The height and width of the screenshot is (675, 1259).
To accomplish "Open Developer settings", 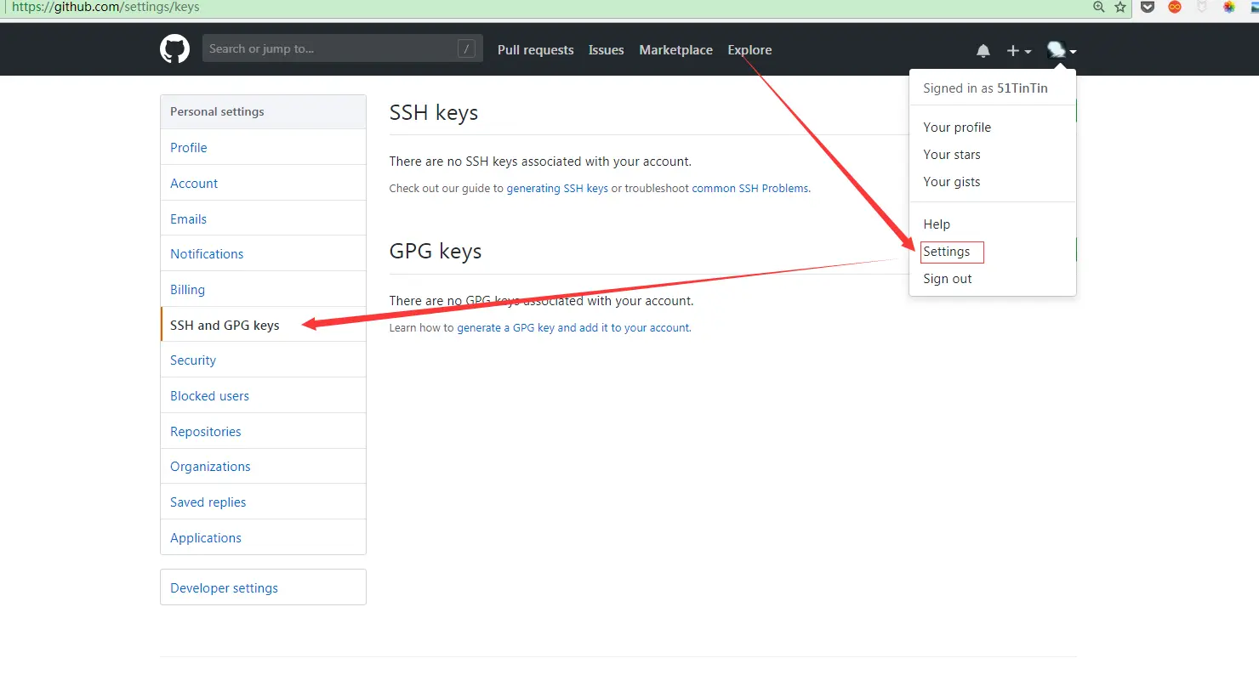I will [263, 588].
